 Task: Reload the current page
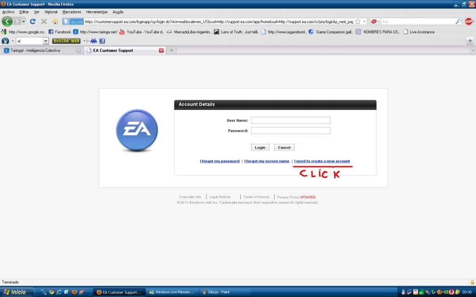pyautogui.click(x=33, y=21)
